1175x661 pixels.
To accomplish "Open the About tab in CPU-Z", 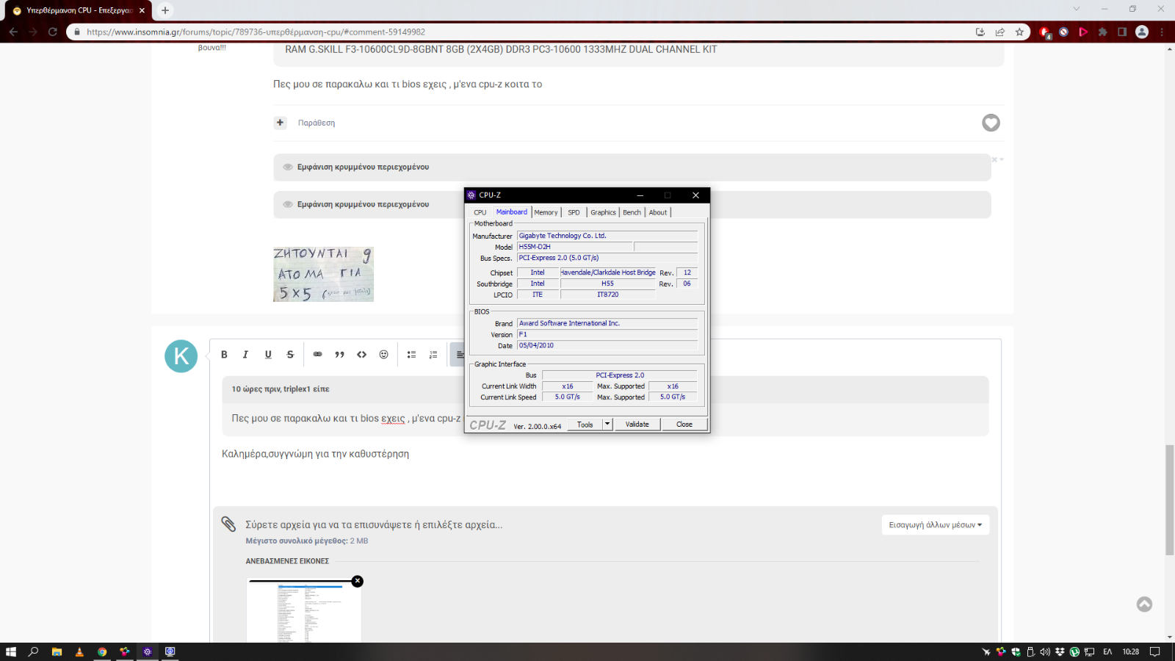I will [x=658, y=212].
